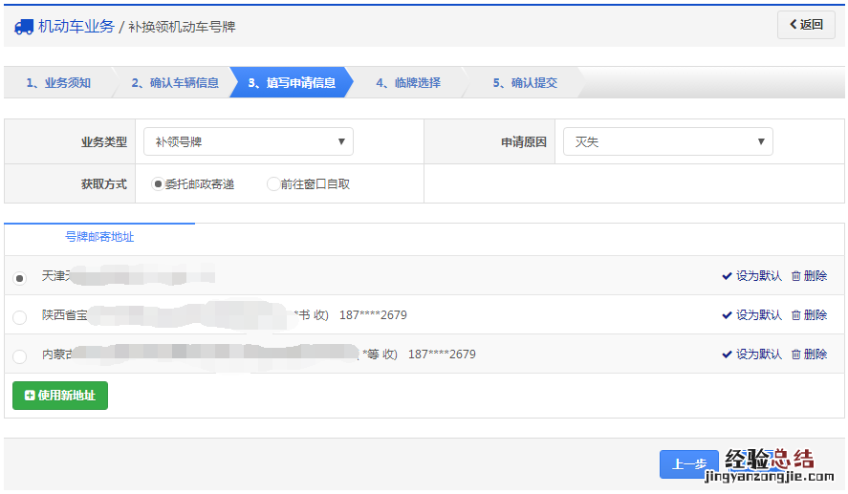Click the checkmark icon in the 内蒙古 address row
The width and height of the screenshot is (848, 494).
pos(727,354)
